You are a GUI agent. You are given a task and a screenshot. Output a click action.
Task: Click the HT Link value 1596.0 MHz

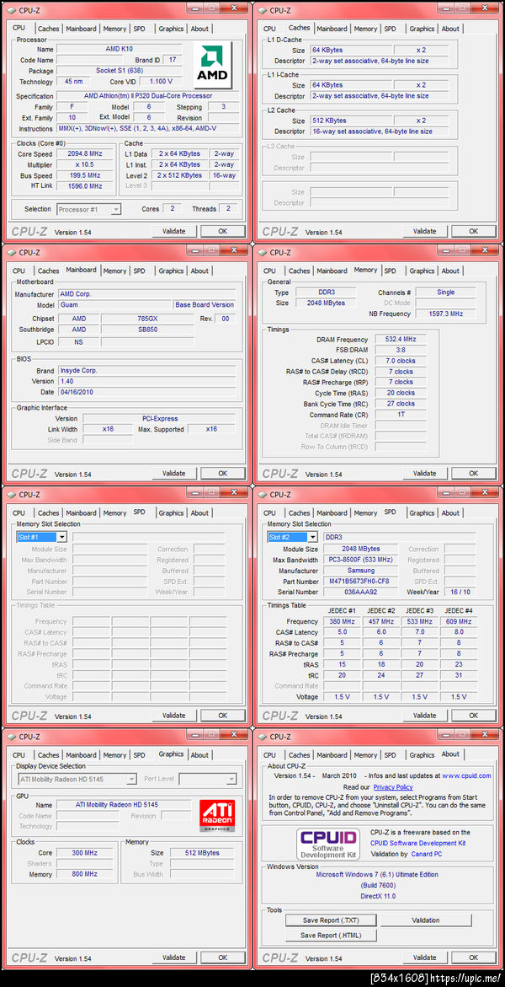[86, 186]
